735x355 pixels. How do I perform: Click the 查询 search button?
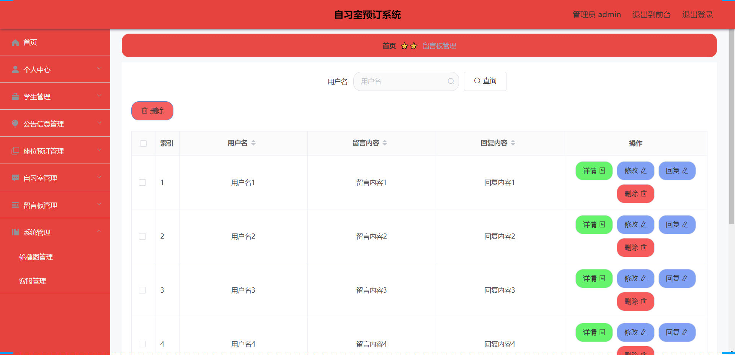click(485, 81)
